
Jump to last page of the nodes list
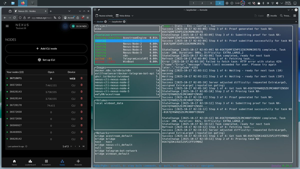[x=83, y=146]
